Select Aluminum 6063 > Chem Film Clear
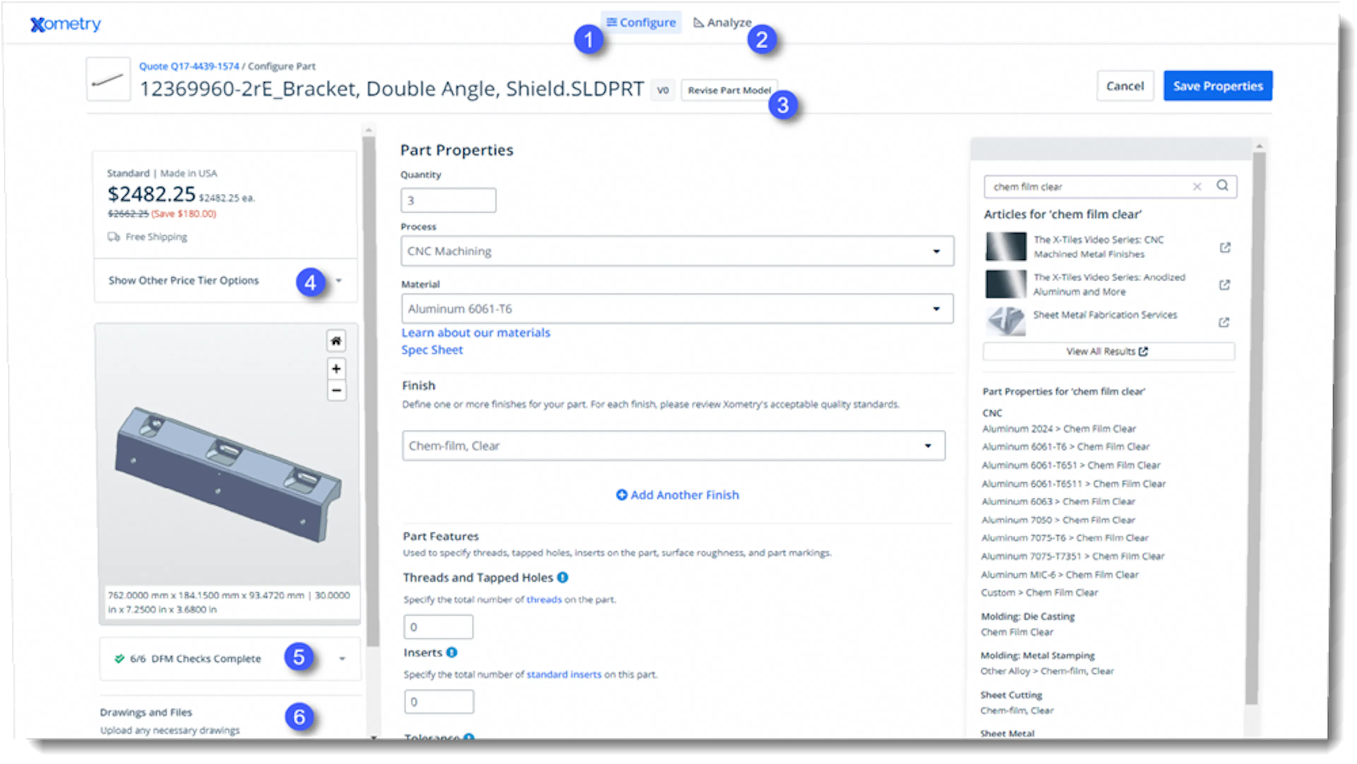1357x764 pixels. (1058, 501)
